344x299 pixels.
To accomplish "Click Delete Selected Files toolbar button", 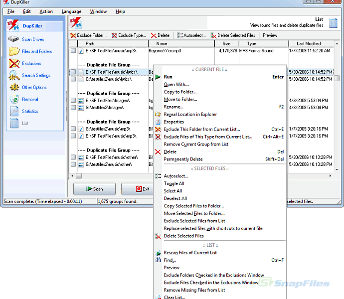I will (x=233, y=35).
